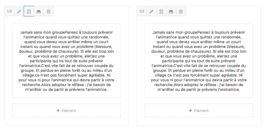Click the words "Jamais sans mon groupePensez" in the left text
The image size is (264, 129).
click(47, 32)
